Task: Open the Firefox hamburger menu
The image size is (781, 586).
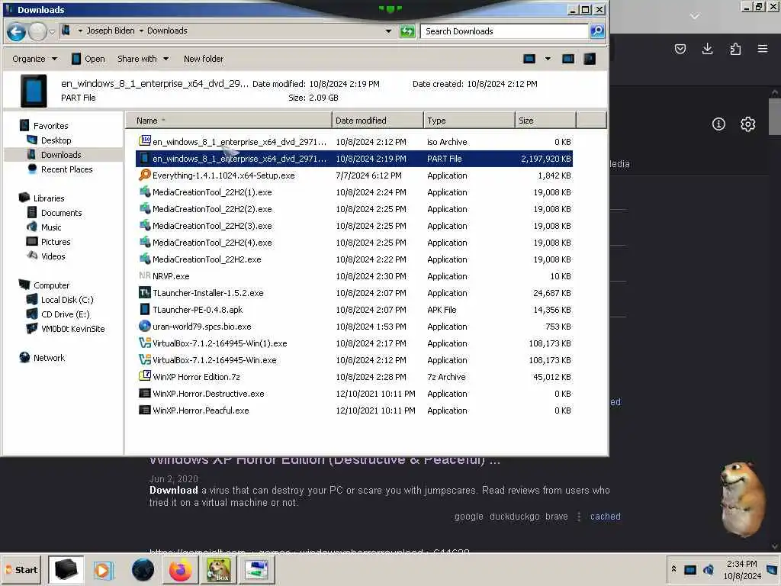Action: pos(763,49)
